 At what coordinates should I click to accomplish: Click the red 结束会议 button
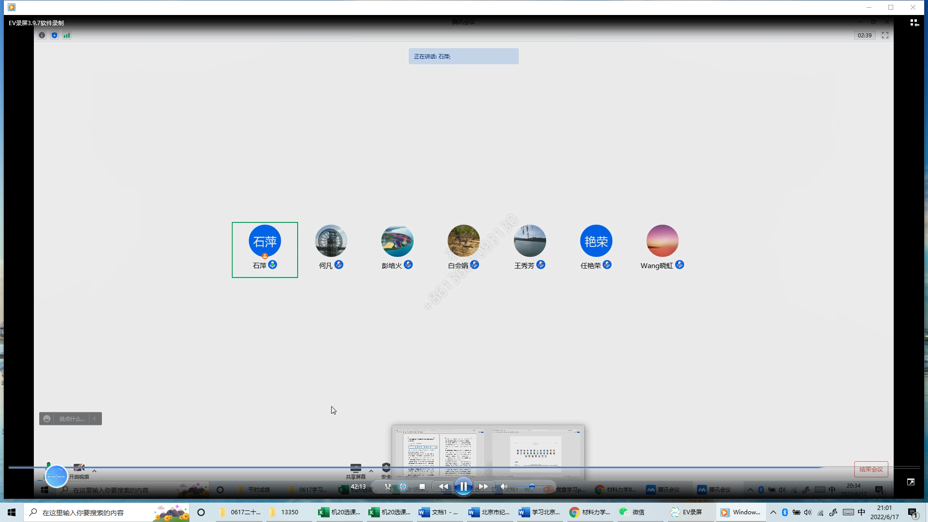pyautogui.click(x=871, y=469)
